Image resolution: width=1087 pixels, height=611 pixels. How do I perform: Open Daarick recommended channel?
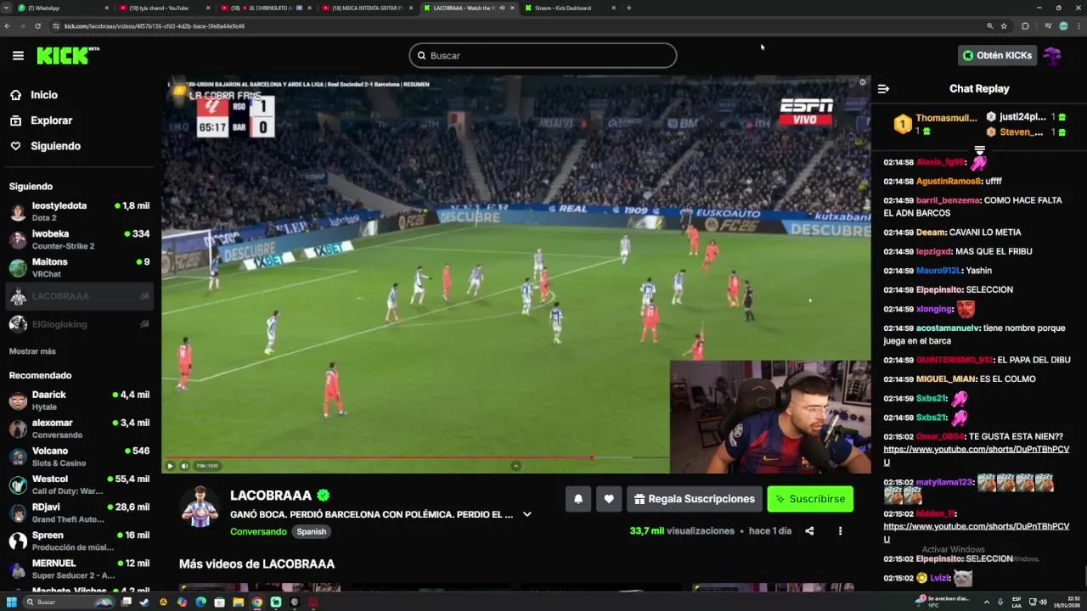point(80,401)
